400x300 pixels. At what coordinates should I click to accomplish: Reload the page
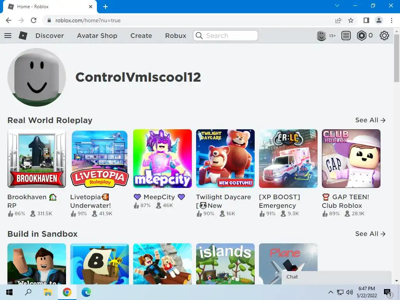34,20
